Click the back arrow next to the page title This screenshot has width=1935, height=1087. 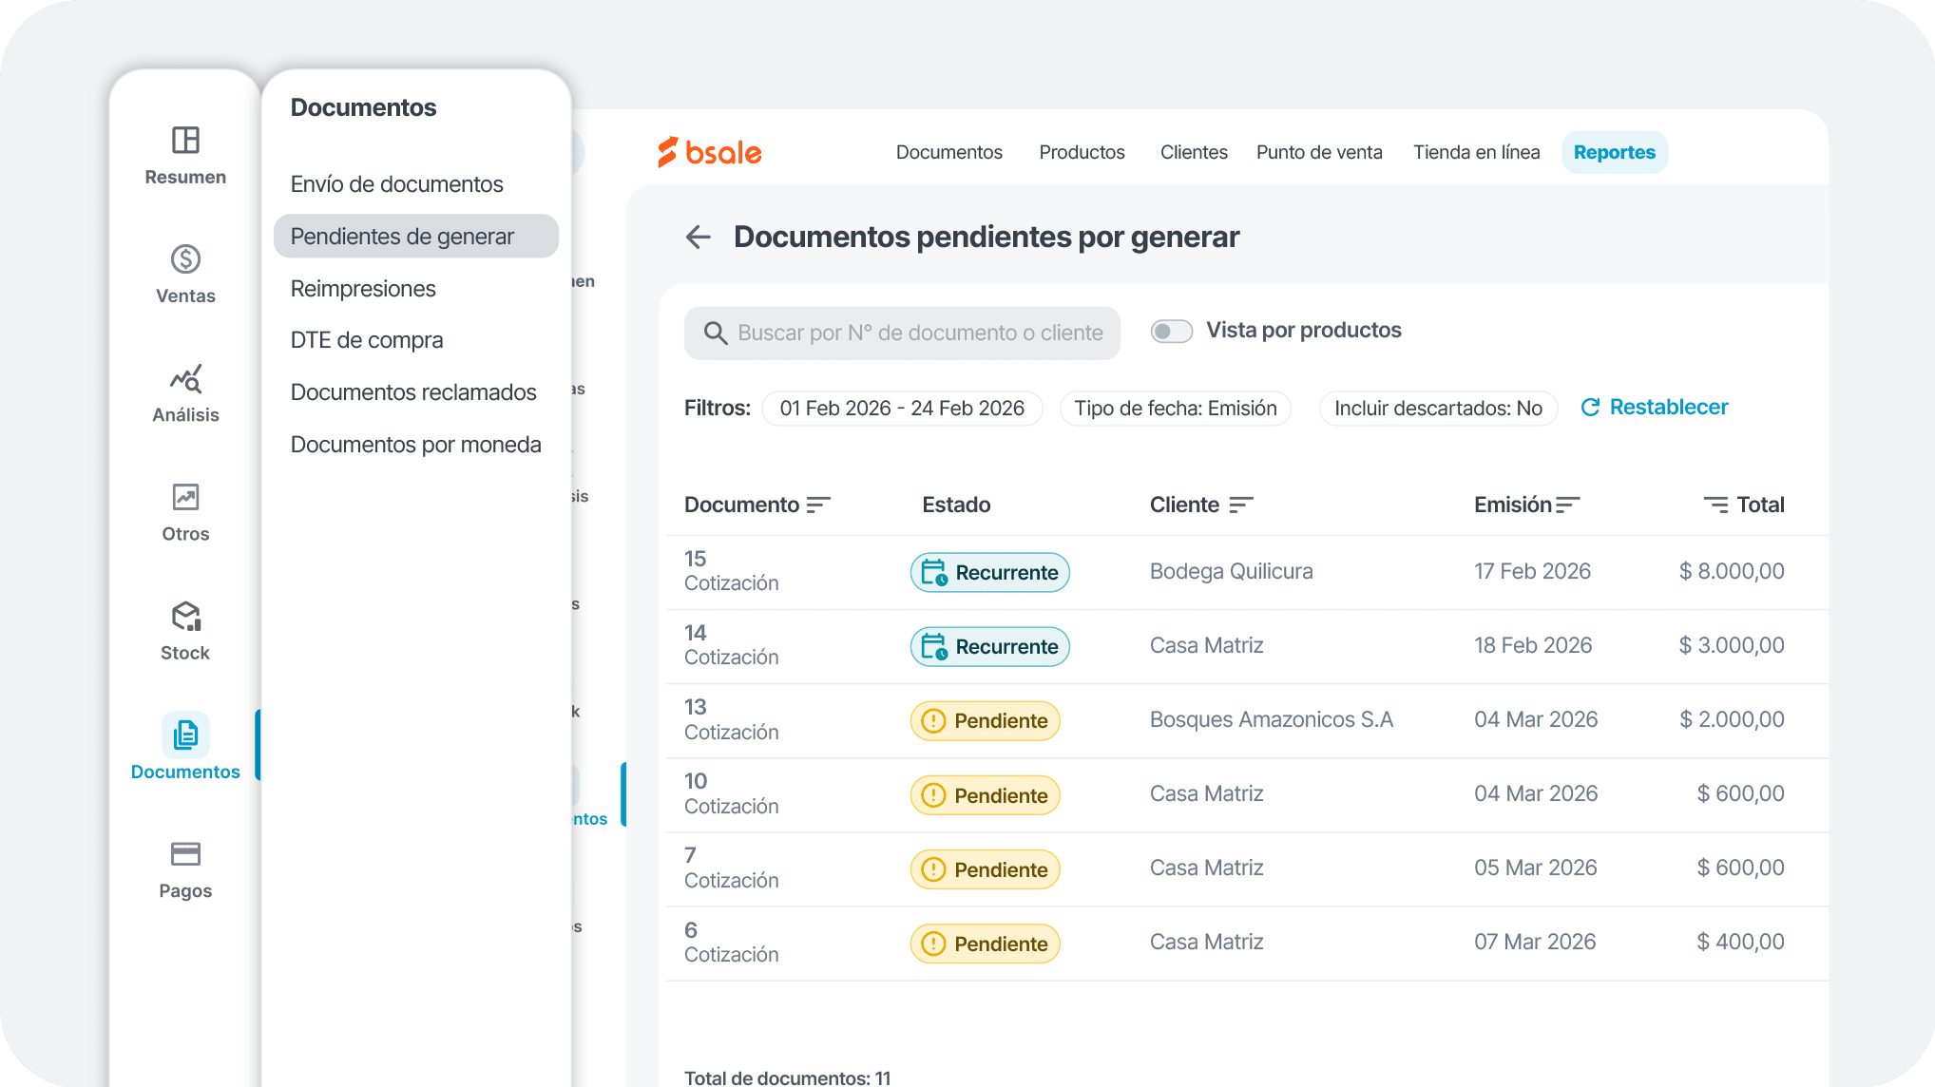(x=699, y=237)
